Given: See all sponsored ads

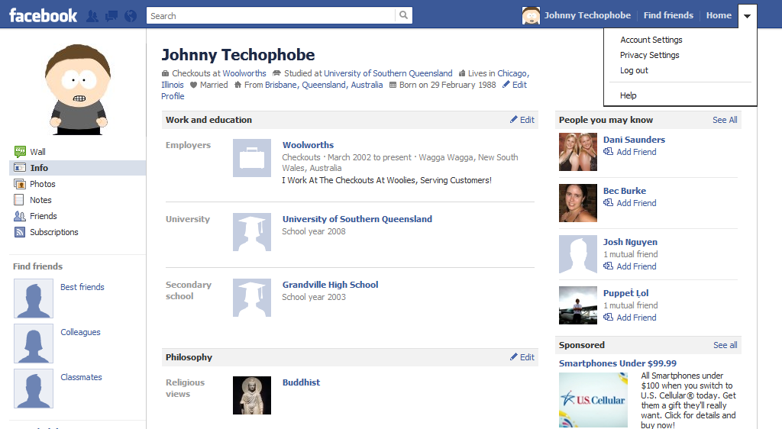Looking at the screenshot, I should [725, 345].
